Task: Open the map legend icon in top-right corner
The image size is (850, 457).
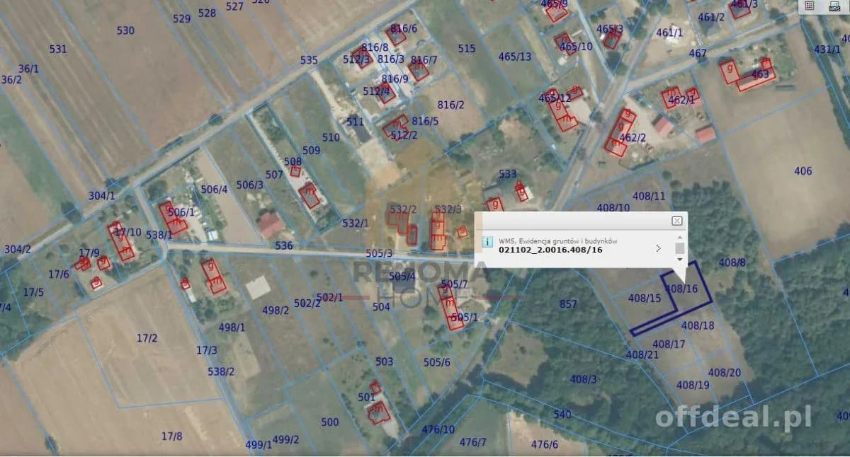Action: (810, 6)
